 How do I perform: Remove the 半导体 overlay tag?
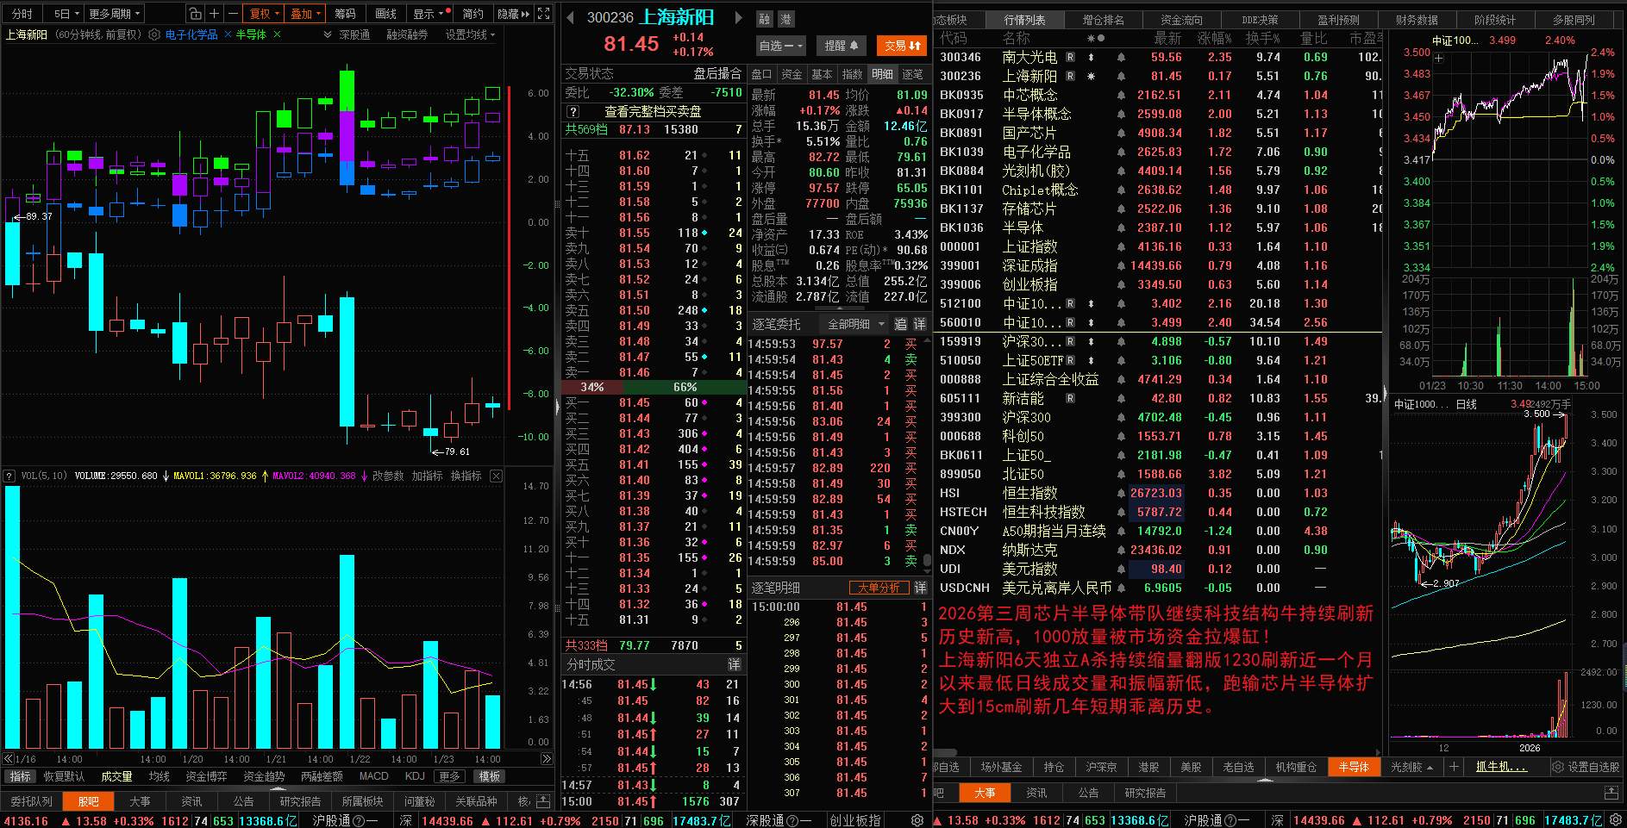(x=277, y=34)
